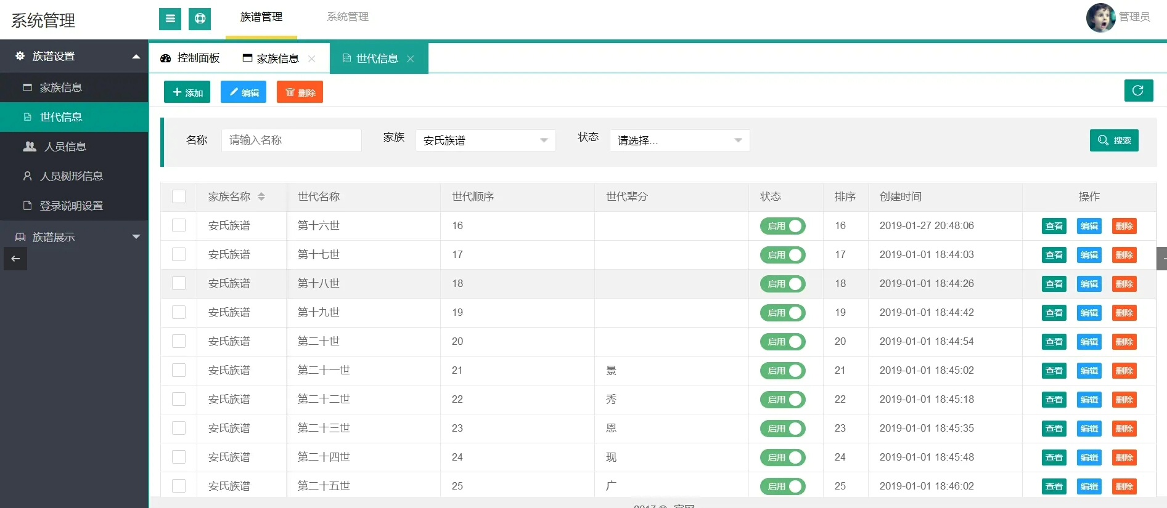This screenshot has width=1167, height=508.
Task: Click the admin avatar picture
Action: (x=1100, y=17)
